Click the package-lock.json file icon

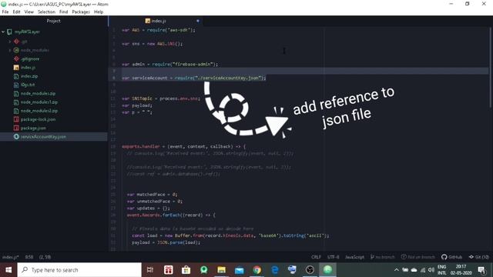[16, 119]
